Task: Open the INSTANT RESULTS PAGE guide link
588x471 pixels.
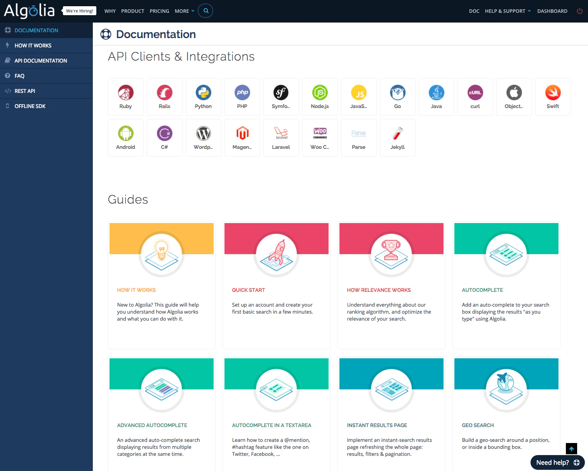Action: tap(377, 426)
